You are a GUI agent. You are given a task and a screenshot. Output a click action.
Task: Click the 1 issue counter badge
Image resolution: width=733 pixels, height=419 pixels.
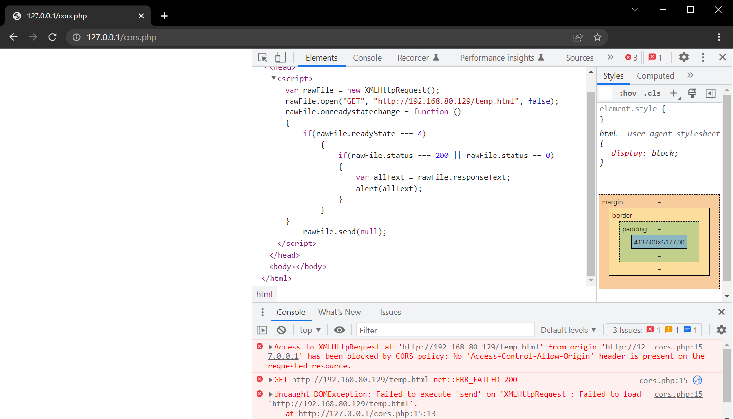tap(655, 57)
